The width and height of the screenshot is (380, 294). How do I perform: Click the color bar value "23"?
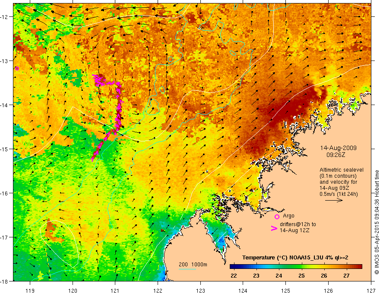[x=256, y=275]
